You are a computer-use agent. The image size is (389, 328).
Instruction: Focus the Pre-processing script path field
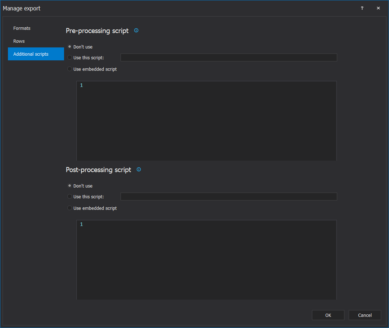229,57
